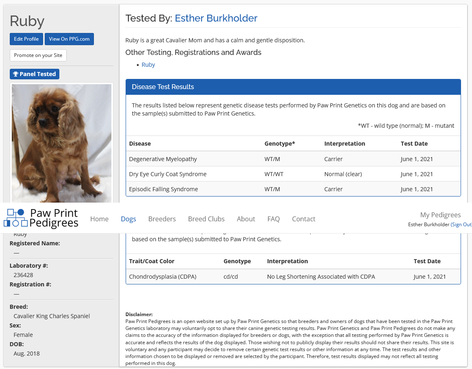Open Ruby's dog photo
This screenshot has width=472, height=369.
(61, 142)
